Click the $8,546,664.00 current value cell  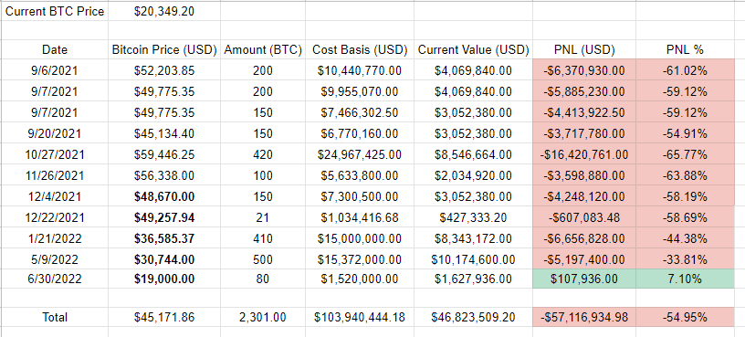click(x=473, y=154)
